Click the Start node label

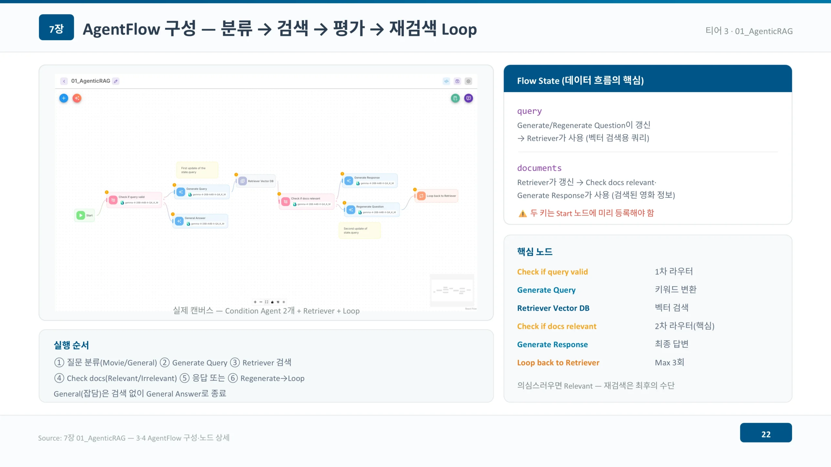[x=89, y=215]
